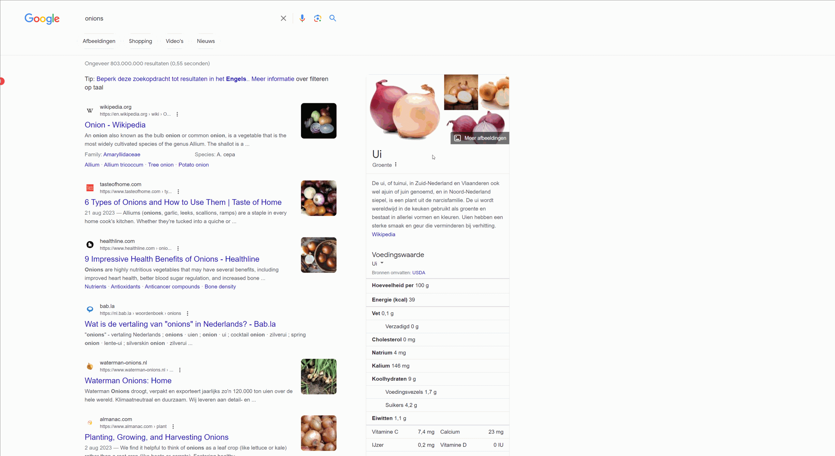Jump to Anticancer compounds section link
This screenshot has width=835, height=456.
point(172,287)
